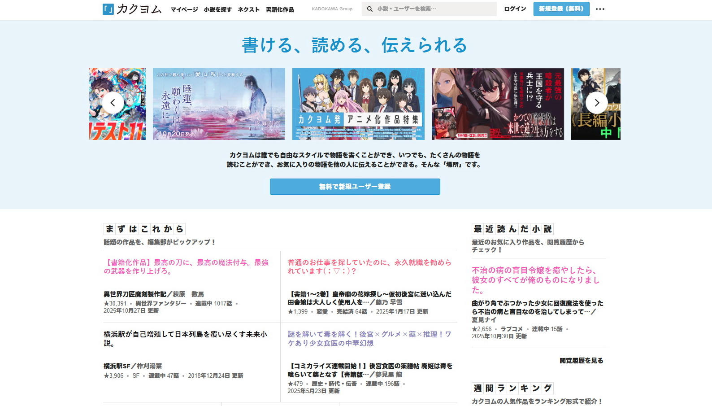Viewport: 712px width, 406px height.
Task: Open 小説を探す navigation menu
Action: click(217, 9)
